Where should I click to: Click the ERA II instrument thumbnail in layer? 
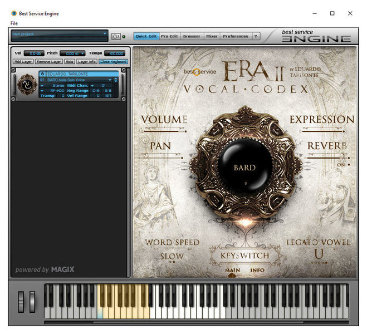click(27, 85)
